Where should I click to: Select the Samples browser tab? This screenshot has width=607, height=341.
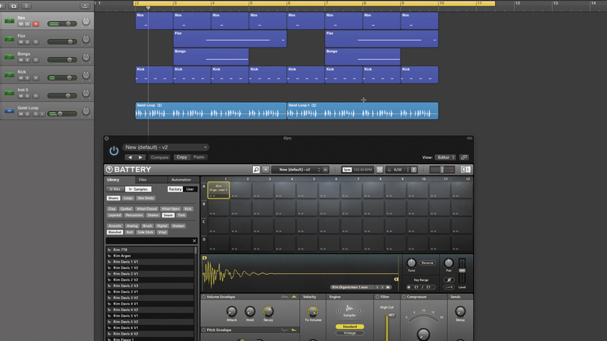coord(139,189)
